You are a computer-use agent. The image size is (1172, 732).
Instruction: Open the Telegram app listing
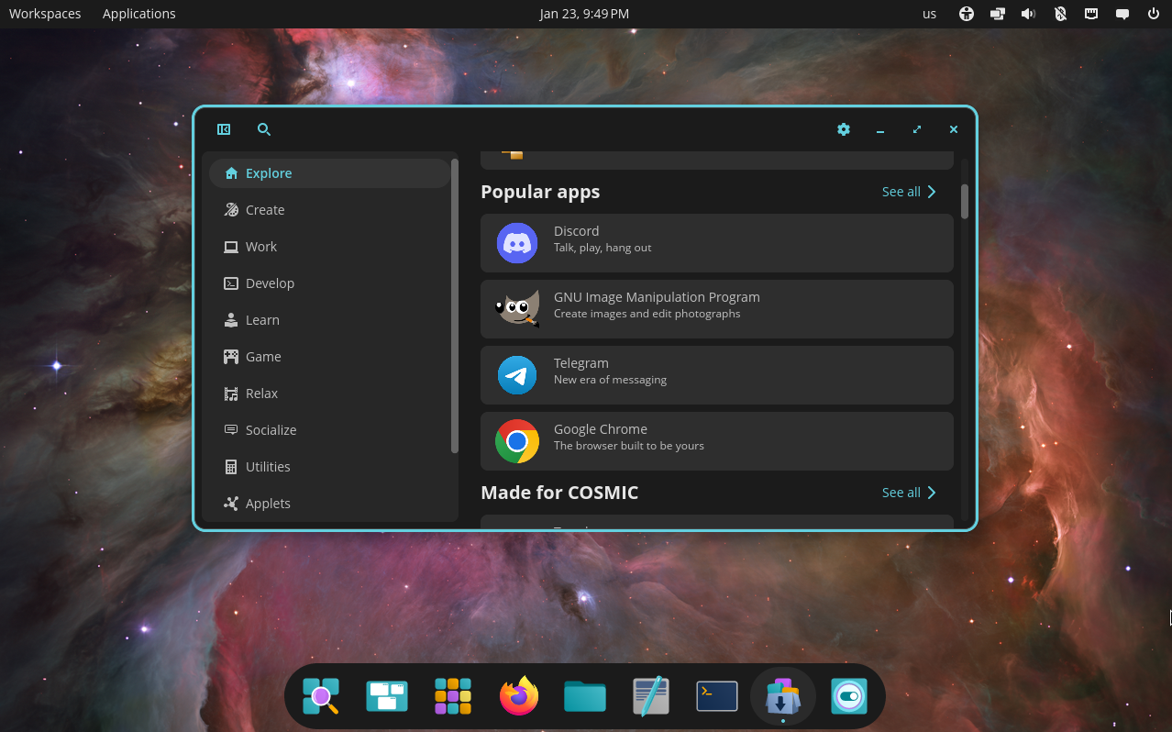(x=717, y=375)
